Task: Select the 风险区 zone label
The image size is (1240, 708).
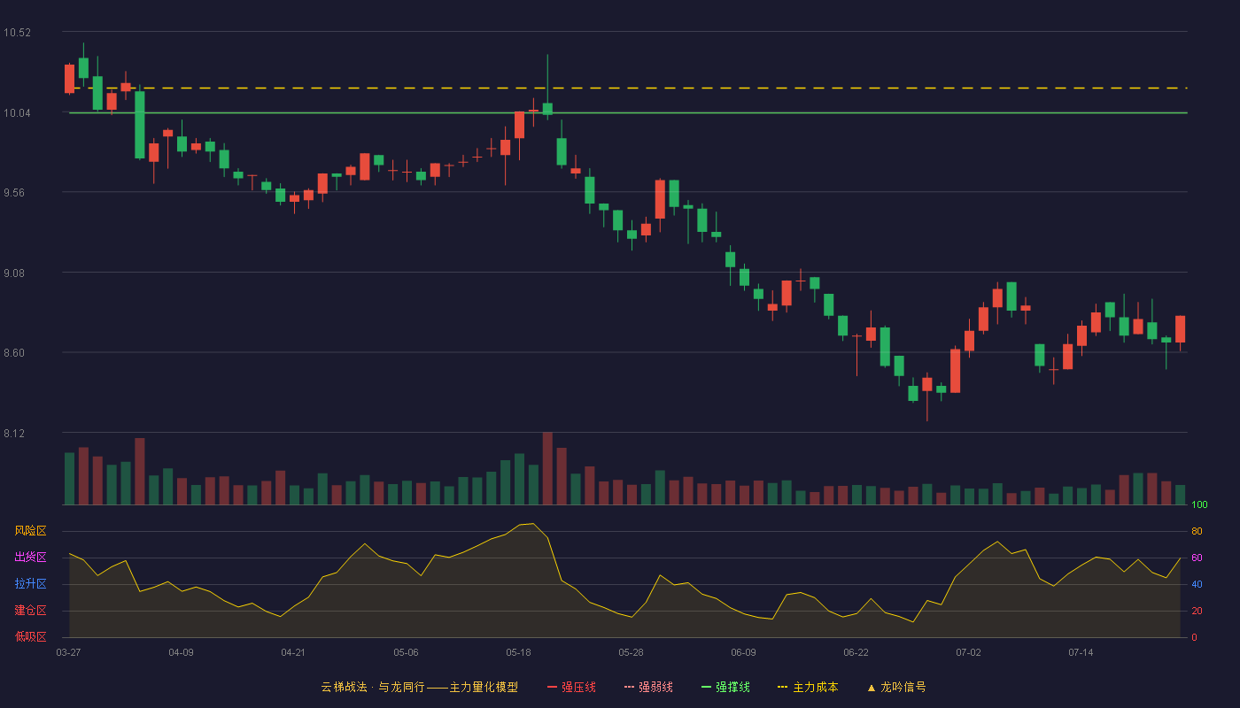Action: click(31, 531)
